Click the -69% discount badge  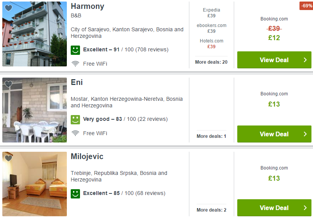click(306, 6)
